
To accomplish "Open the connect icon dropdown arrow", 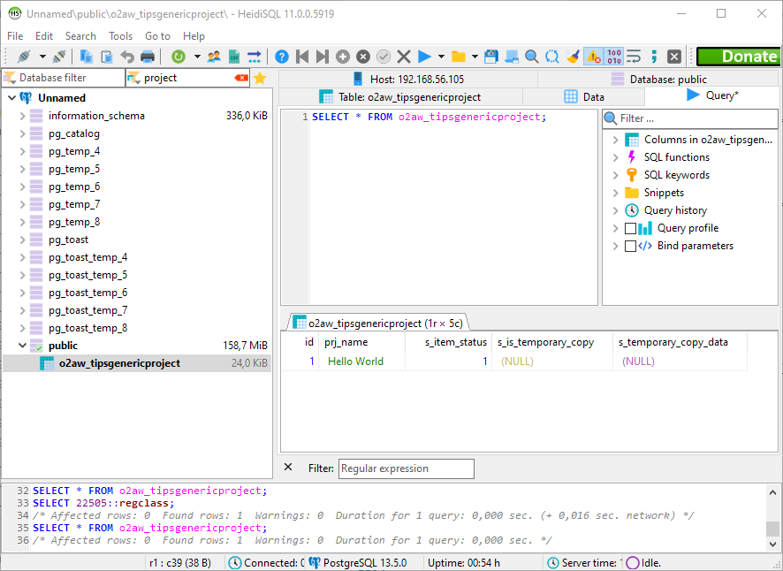I will point(43,57).
